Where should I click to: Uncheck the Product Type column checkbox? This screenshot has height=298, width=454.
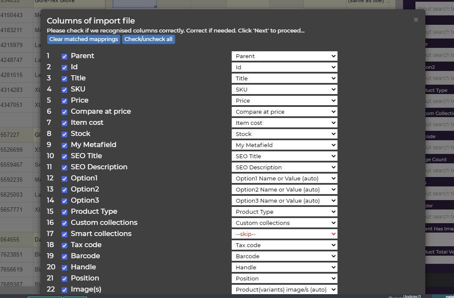pos(64,212)
